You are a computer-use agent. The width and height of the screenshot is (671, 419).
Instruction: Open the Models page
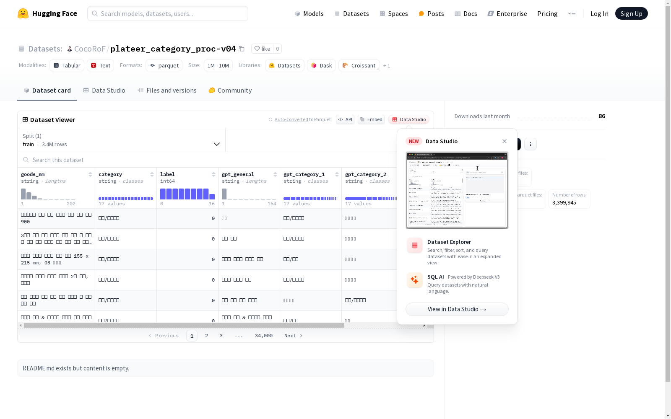(309, 13)
